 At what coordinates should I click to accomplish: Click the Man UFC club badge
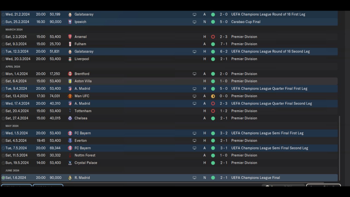70,96
